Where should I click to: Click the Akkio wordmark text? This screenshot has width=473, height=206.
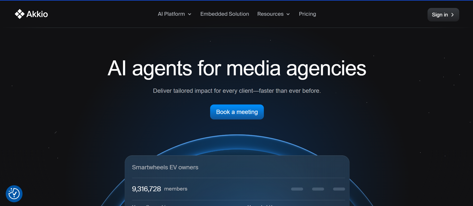click(37, 14)
